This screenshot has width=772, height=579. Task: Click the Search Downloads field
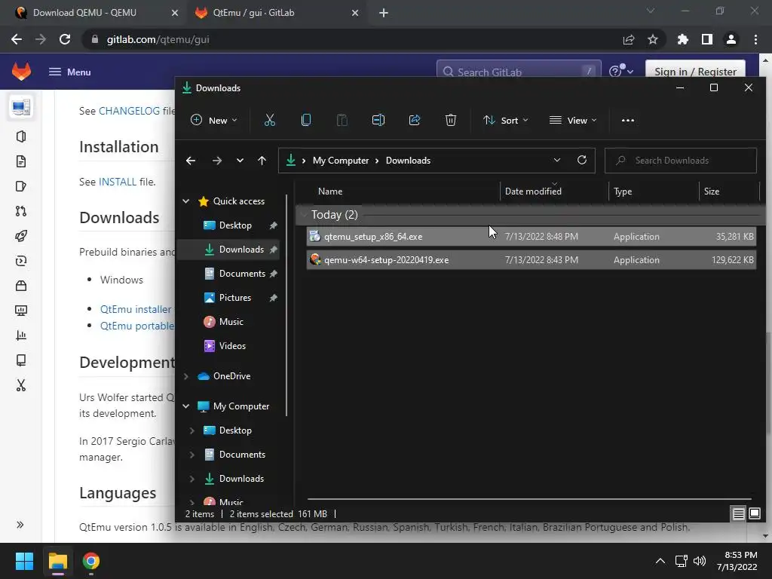(681, 161)
